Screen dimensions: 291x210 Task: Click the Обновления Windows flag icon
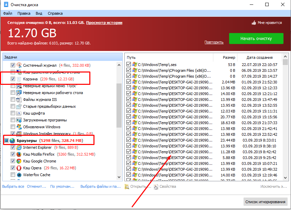click(x=19, y=127)
